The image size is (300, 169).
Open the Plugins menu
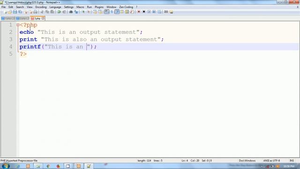pos(99,7)
